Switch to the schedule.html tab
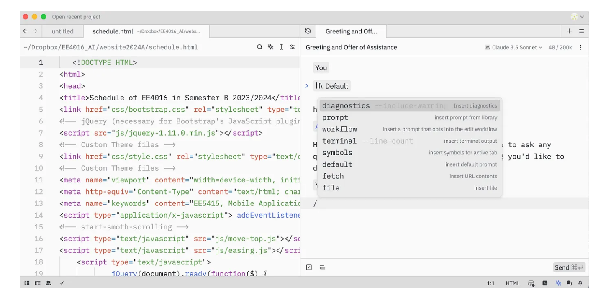The width and height of the screenshot is (611, 303). coord(146,31)
